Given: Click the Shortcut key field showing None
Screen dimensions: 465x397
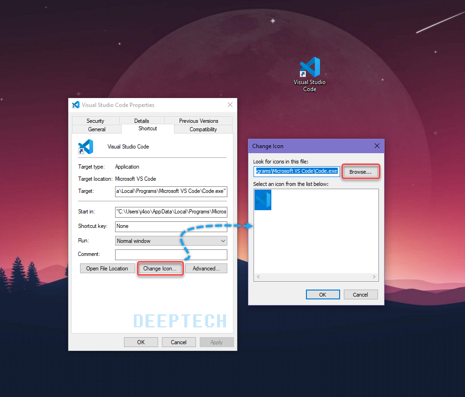Looking at the screenshot, I should (171, 226).
